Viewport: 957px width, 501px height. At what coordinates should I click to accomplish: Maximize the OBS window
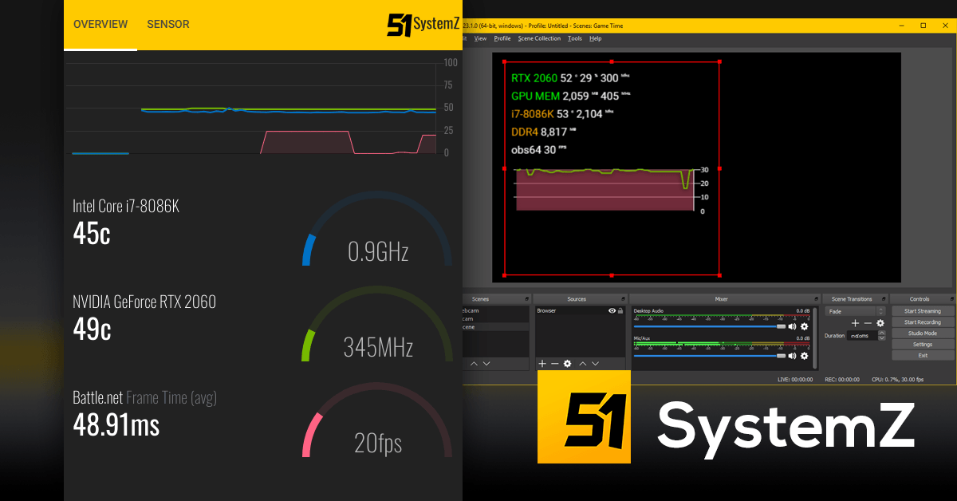click(924, 26)
